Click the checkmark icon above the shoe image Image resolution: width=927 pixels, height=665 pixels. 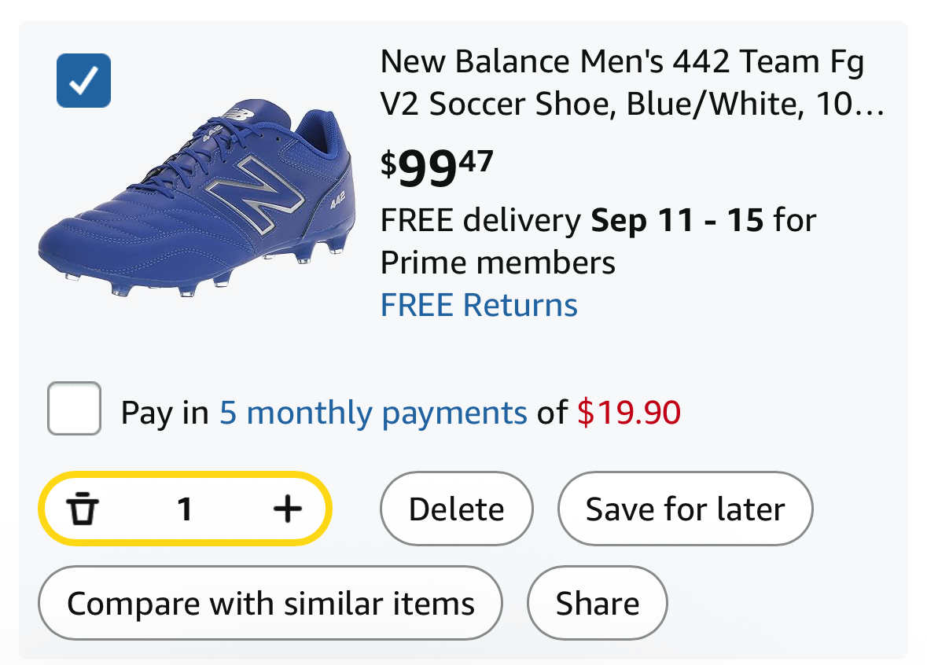[x=83, y=80]
